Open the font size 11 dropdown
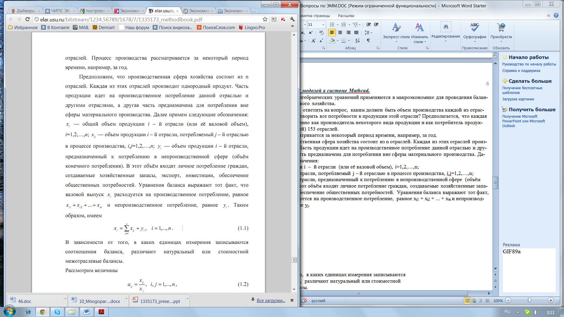This screenshot has height=317, width=564. click(x=323, y=25)
